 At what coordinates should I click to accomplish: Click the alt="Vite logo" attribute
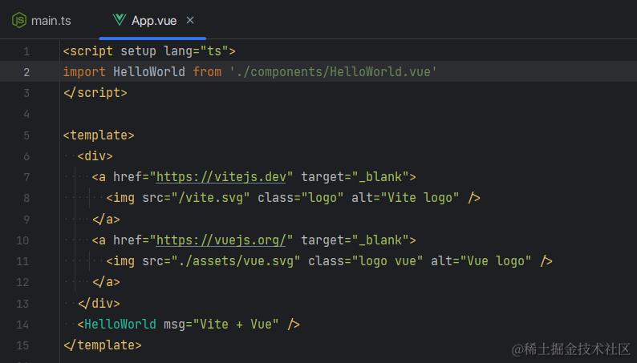coord(405,198)
